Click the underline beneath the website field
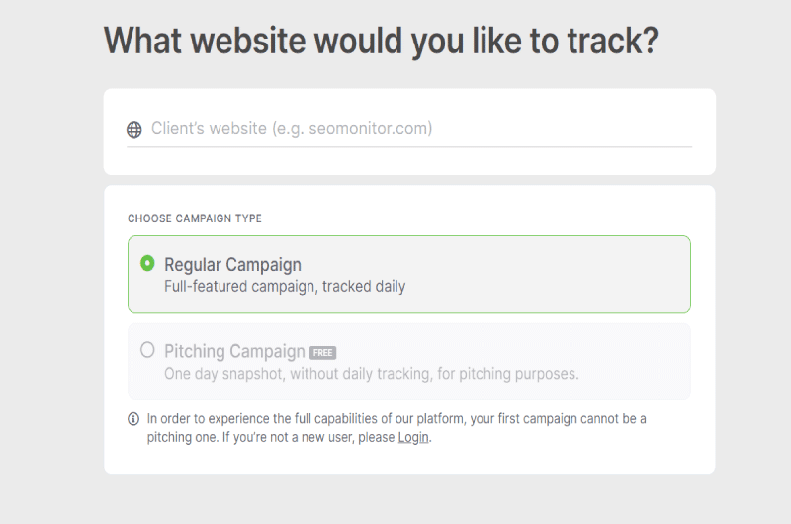This screenshot has width=791, height=524. 409,147
